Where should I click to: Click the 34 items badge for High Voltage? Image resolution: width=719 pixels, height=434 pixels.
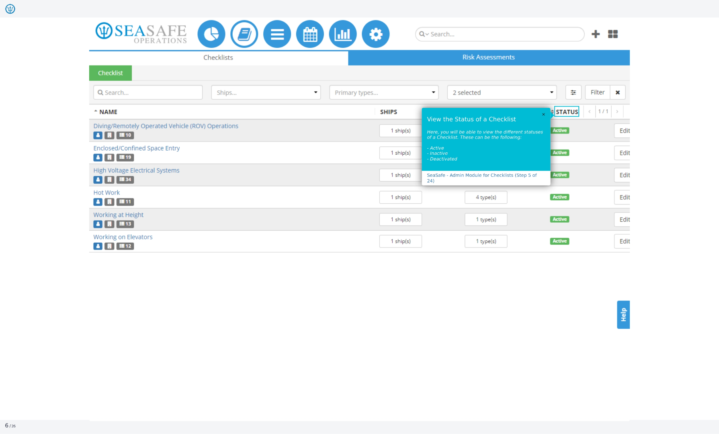125,180
